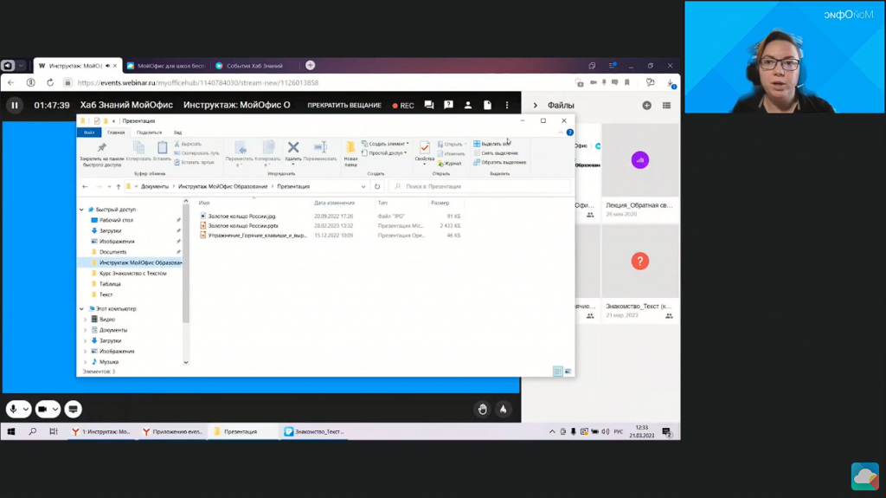Click Закрепить на панели быстрого доступа pin
The height and width of the screenshot is (498, 886).
coord(102,154)
